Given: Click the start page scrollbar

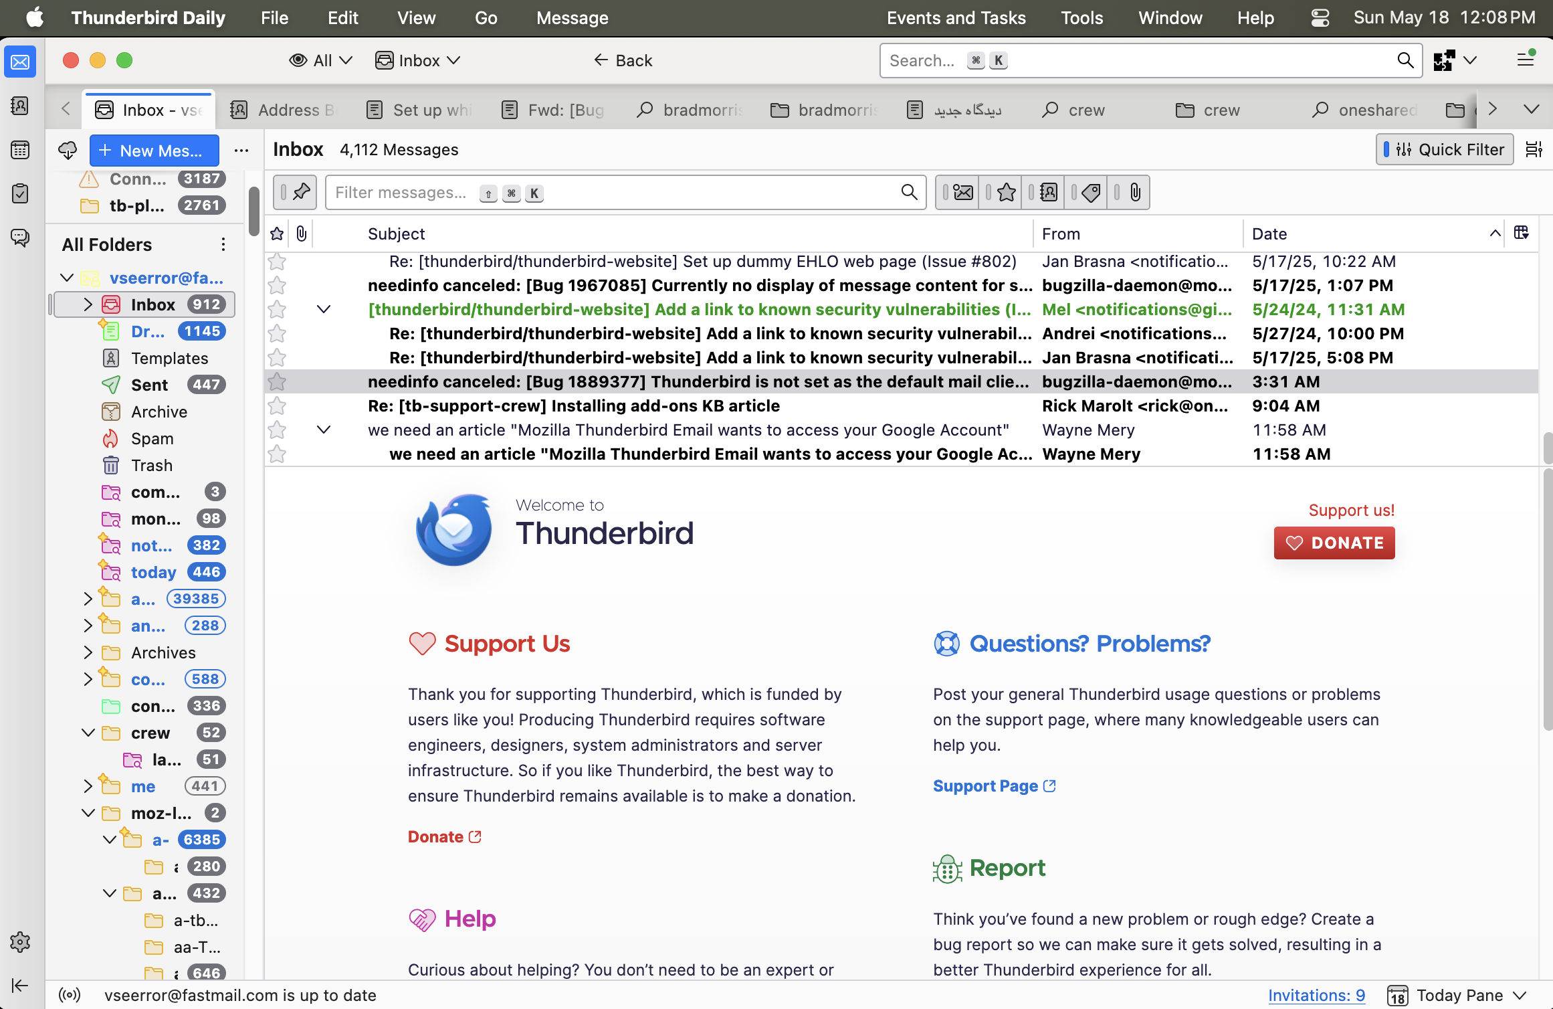Looking at the screenshot, I should (x=1548, y=600).
